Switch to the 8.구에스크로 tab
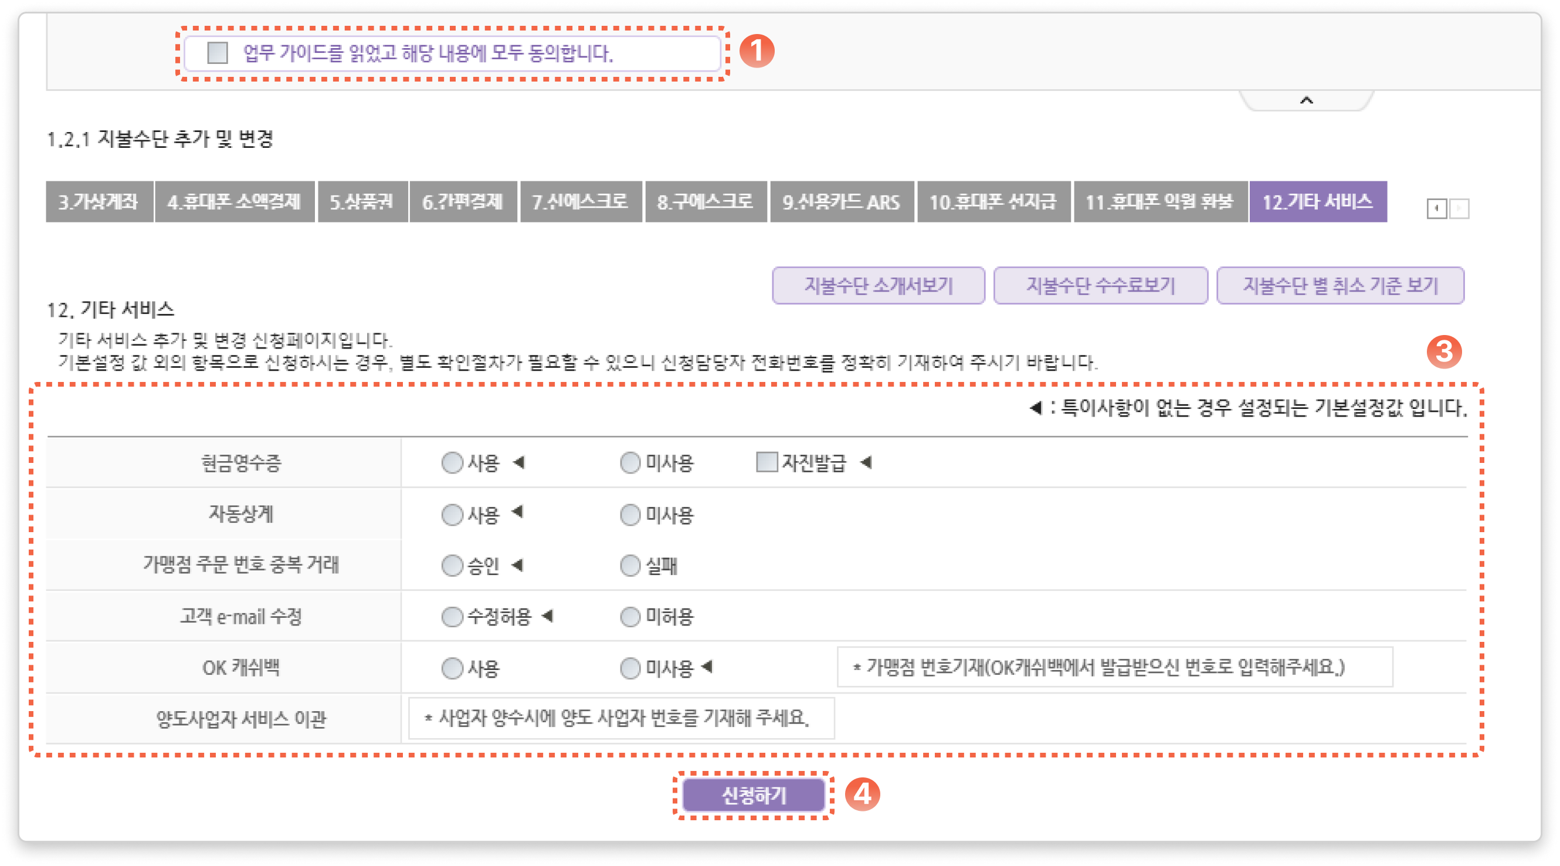The image size is (1560, 866). pos(706,202)
